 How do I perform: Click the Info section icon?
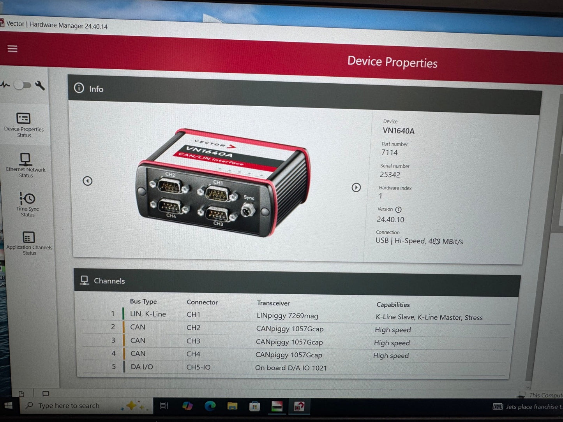(79, 88)
